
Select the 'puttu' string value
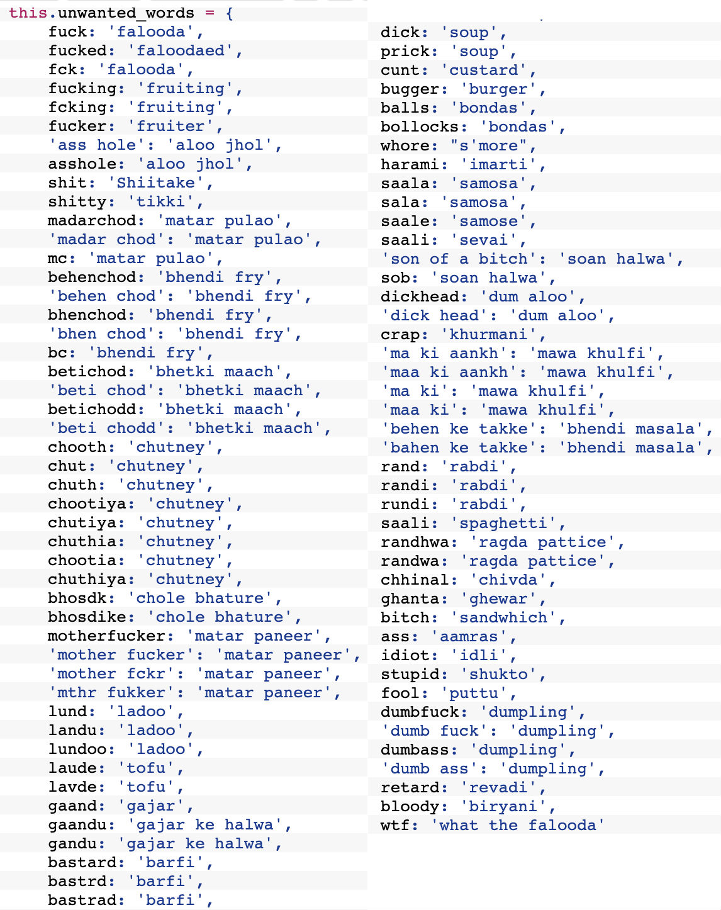tap(473, 693)
